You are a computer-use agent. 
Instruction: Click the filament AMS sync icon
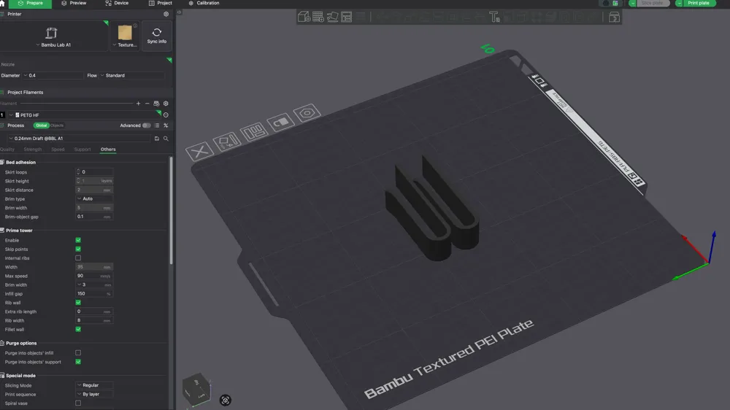156,104
